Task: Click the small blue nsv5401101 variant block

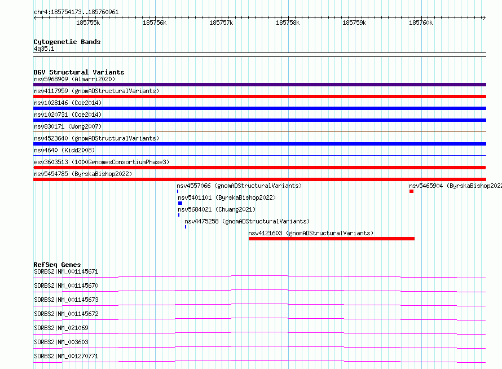Action: pyautogui.click(x=180, y=203)
